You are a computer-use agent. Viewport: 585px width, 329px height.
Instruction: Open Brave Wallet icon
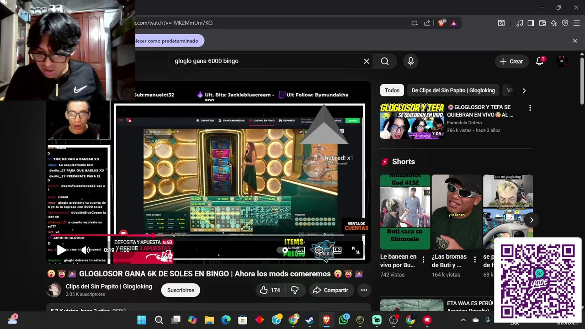[x=542, y=23]
